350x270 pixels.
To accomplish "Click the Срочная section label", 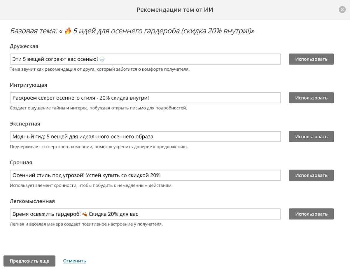I will click(x=21, y=163).
